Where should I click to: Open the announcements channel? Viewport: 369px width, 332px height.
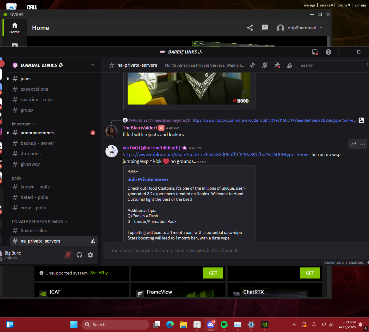pyautogui.click(x=54, y=133)
